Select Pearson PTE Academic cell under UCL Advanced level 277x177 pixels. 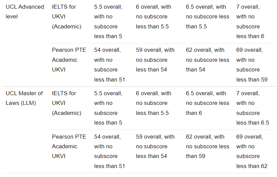click(x=69, y=60)
